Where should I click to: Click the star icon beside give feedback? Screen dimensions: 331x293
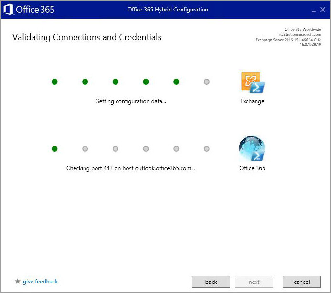(x=18, y=281)
